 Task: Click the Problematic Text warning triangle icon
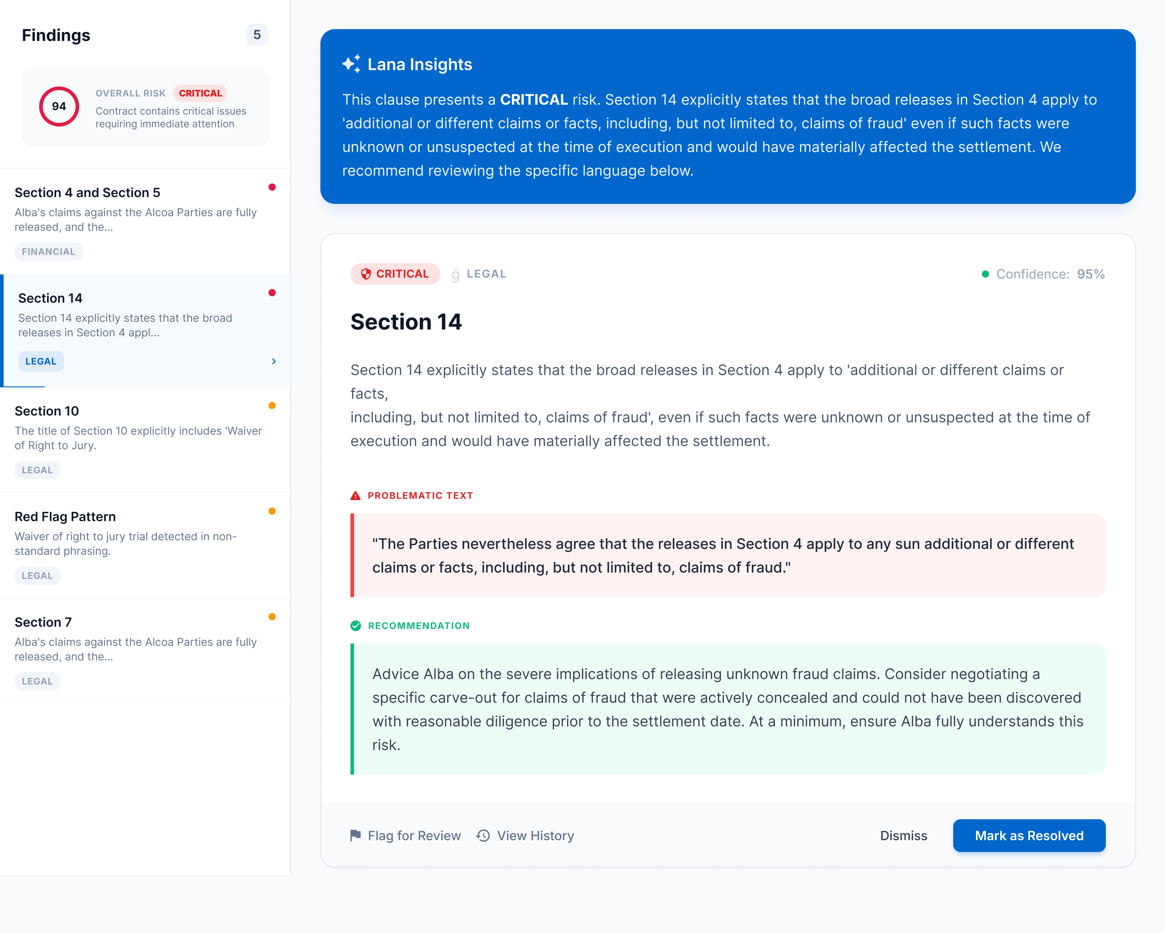[x=356, y=496]
